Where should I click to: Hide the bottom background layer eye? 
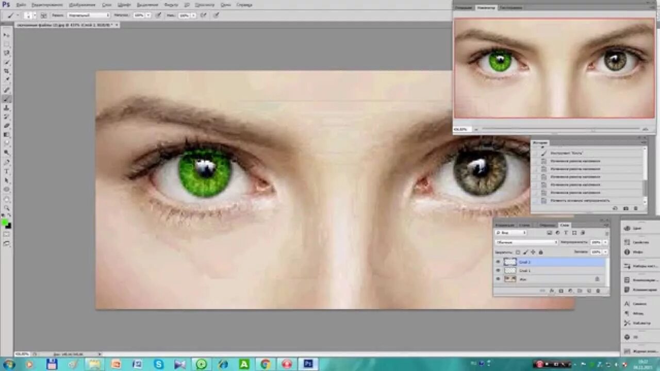pyautogui.click(x=498, y=279)
